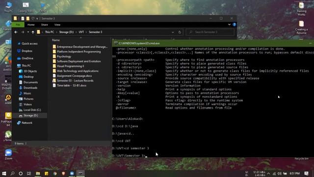Image resolution: width=314 pixels, height=177 pixels.
Task: Switch to Zoom on the taskbar
Action: click(x=72, y=174)
